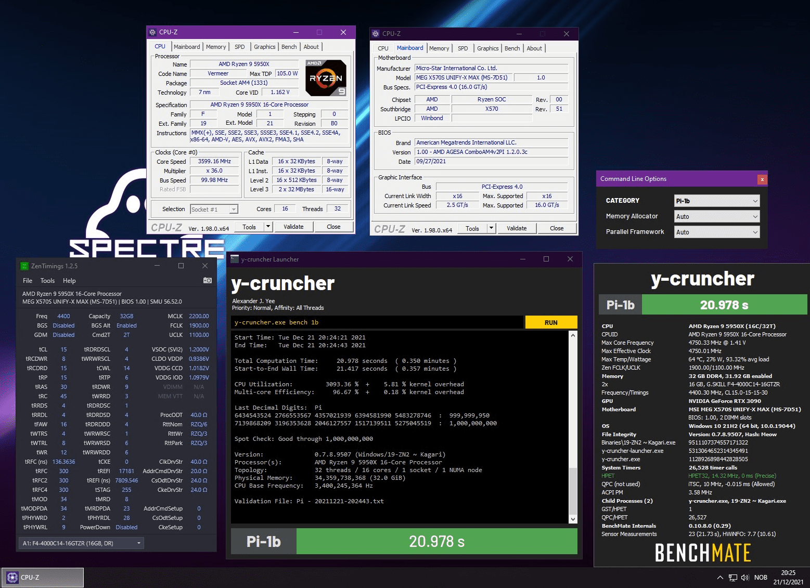
Task: Open the Memory Allocator dropdown
Action: pos(717,216)
